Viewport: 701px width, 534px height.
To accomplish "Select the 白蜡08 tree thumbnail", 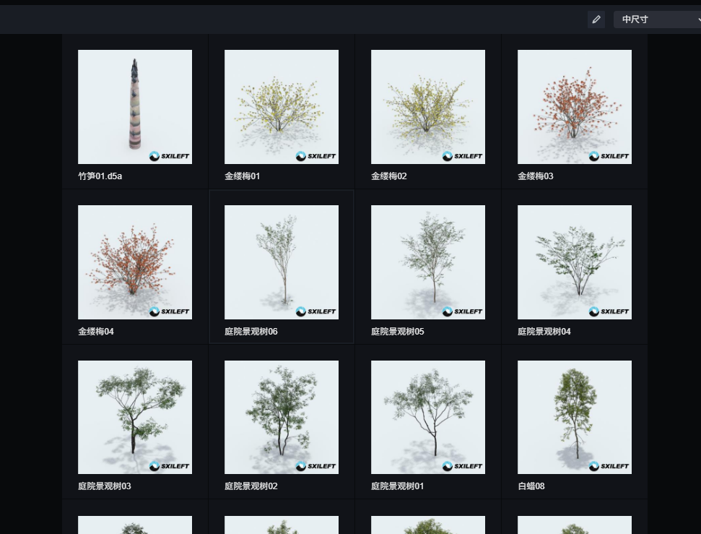I will (575, 417).
